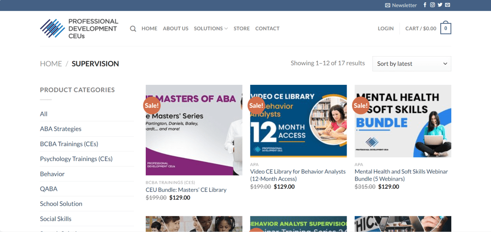Viewport: 491px width, 232px height.
Task: Subscribe via the Newsletter link
Action: (x=401, y=5)
